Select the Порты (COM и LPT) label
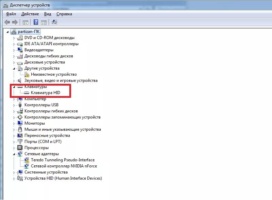This screenshot has width=272, height=200. click(43, 142)
